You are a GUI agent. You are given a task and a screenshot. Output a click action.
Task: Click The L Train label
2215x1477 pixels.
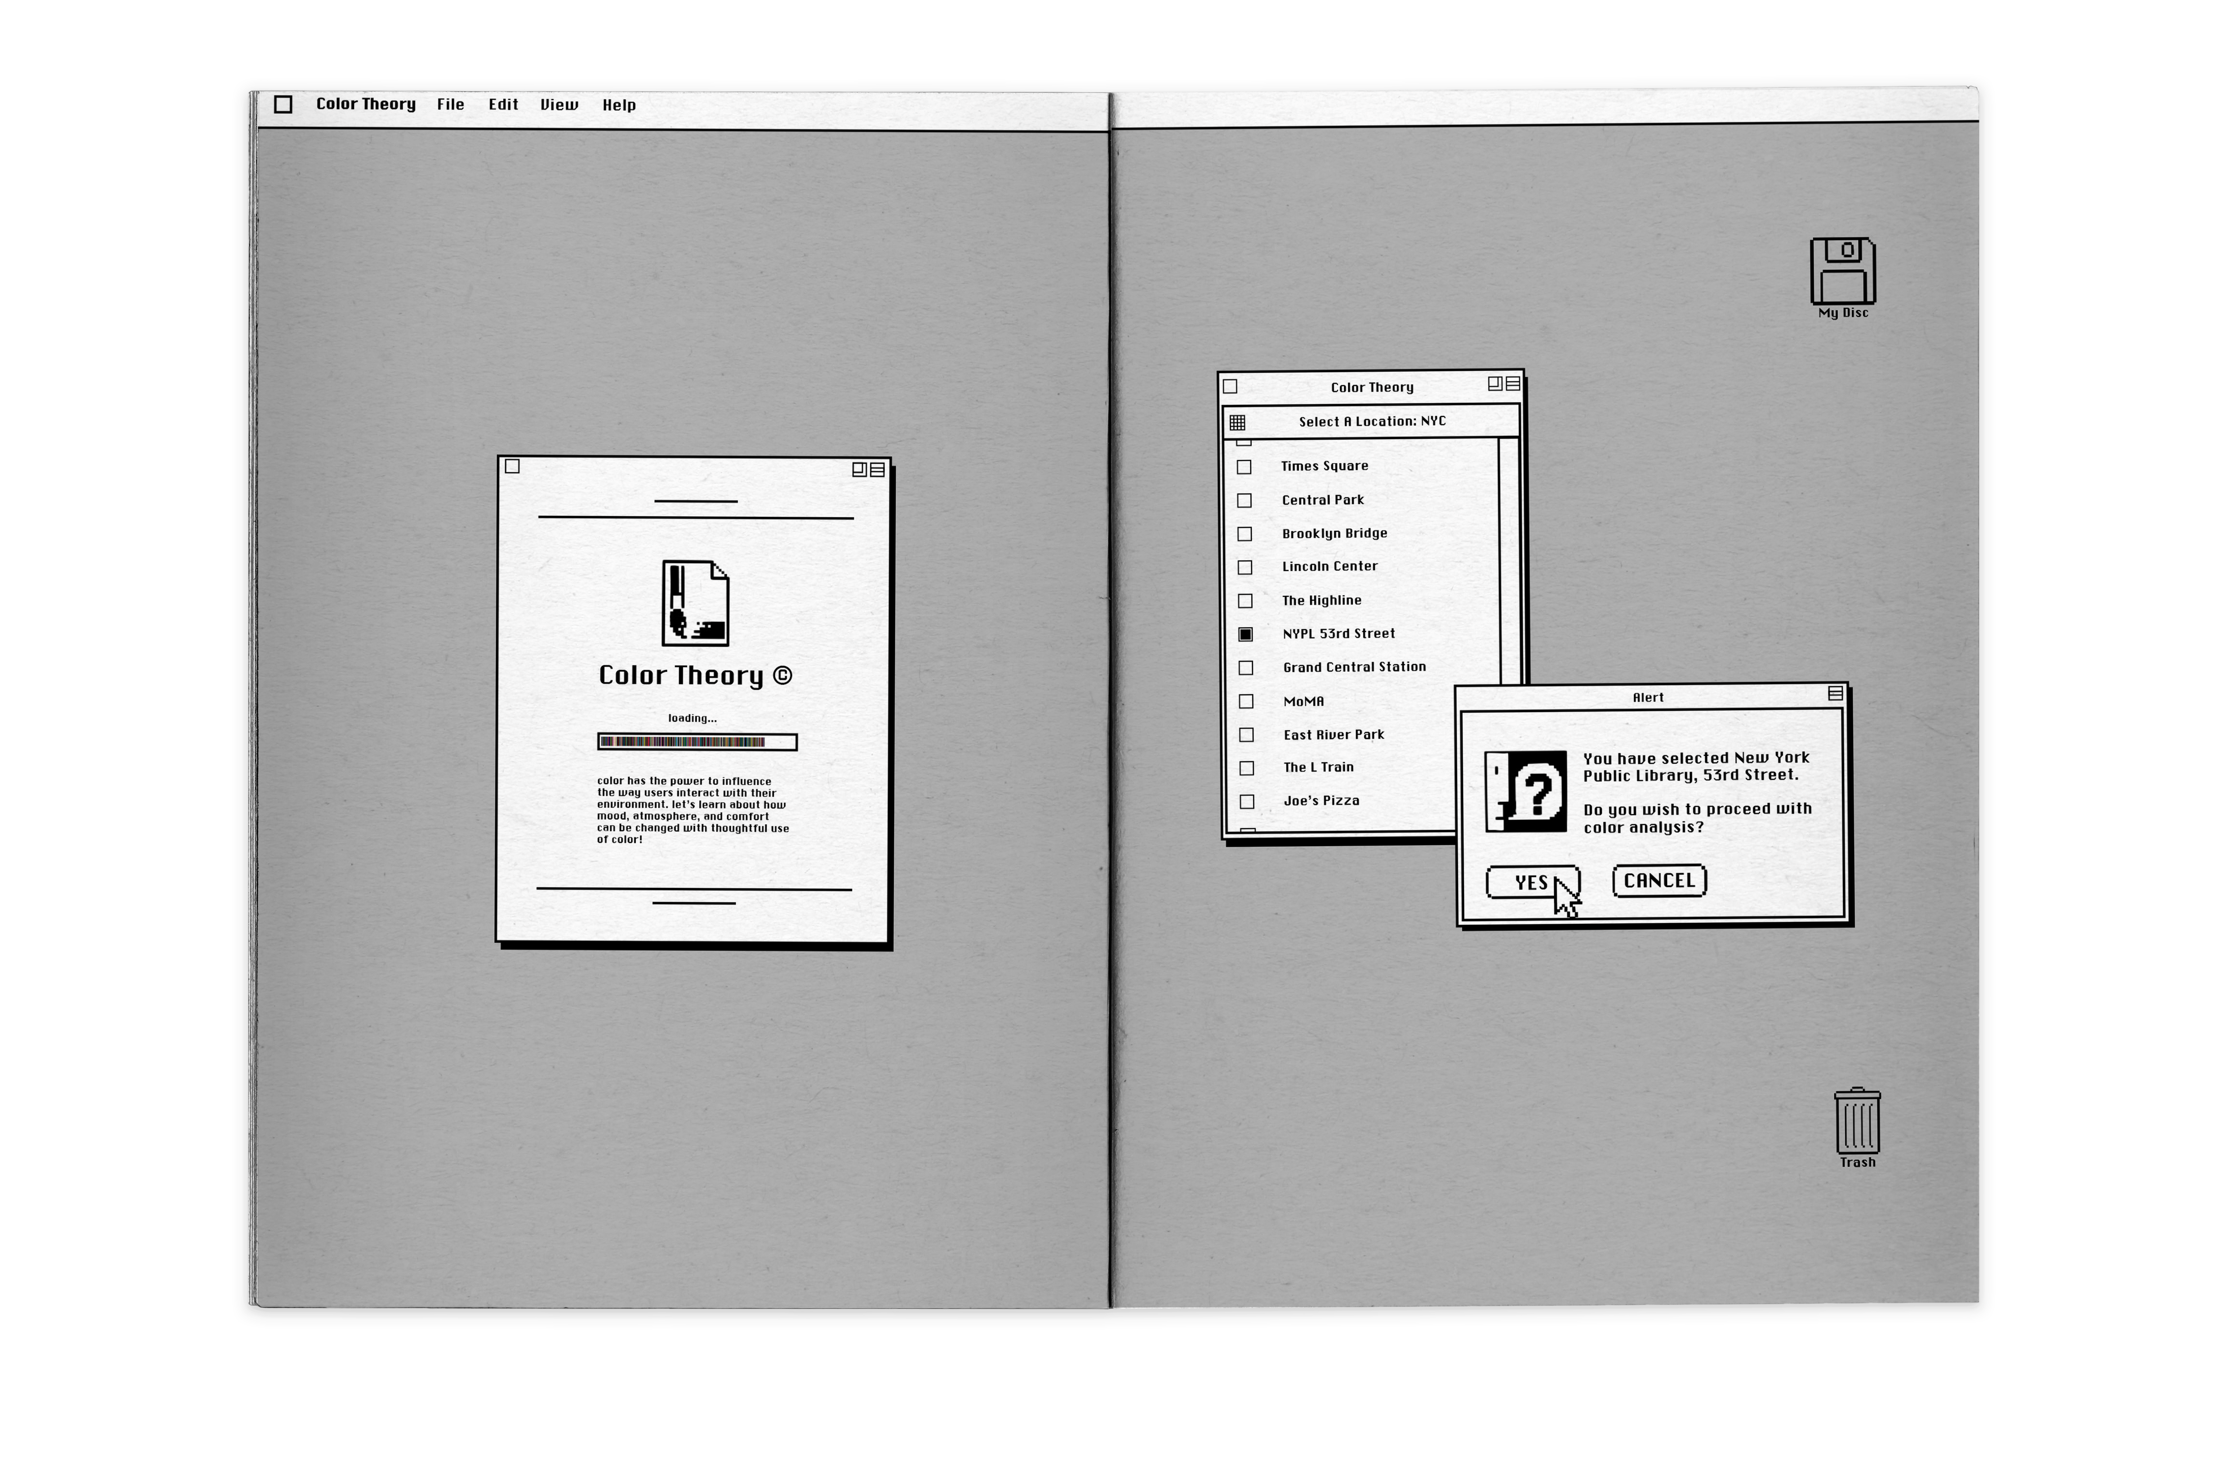(x=1318, y=768)
